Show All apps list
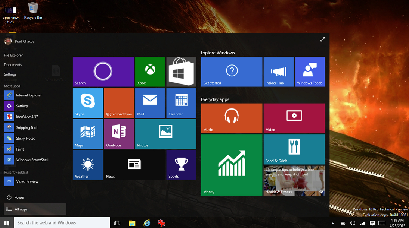The height and width of the screenshot is (228, 409). (35, 209)
